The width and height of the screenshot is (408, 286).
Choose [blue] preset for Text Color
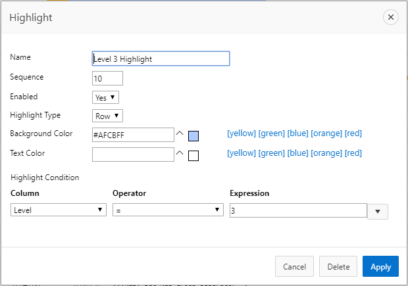click(297, 153)
